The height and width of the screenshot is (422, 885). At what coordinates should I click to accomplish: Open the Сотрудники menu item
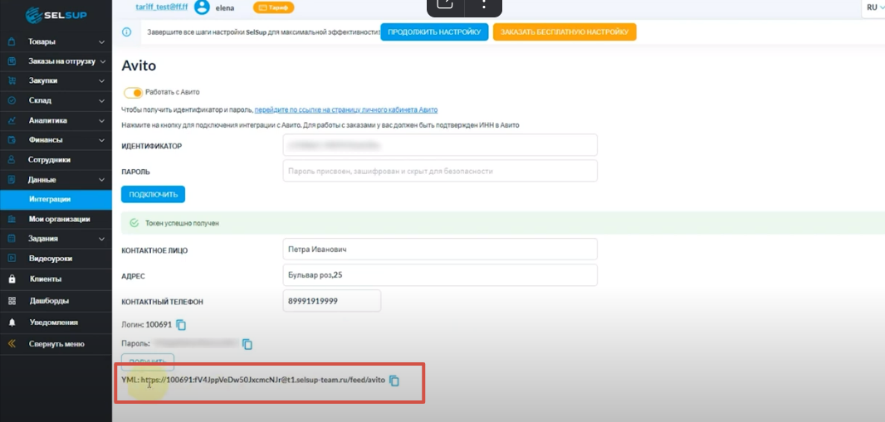click(56, 160)
